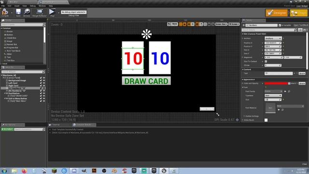
Task: Open the Text Bind dropdown
Action: tap(302, 73)
